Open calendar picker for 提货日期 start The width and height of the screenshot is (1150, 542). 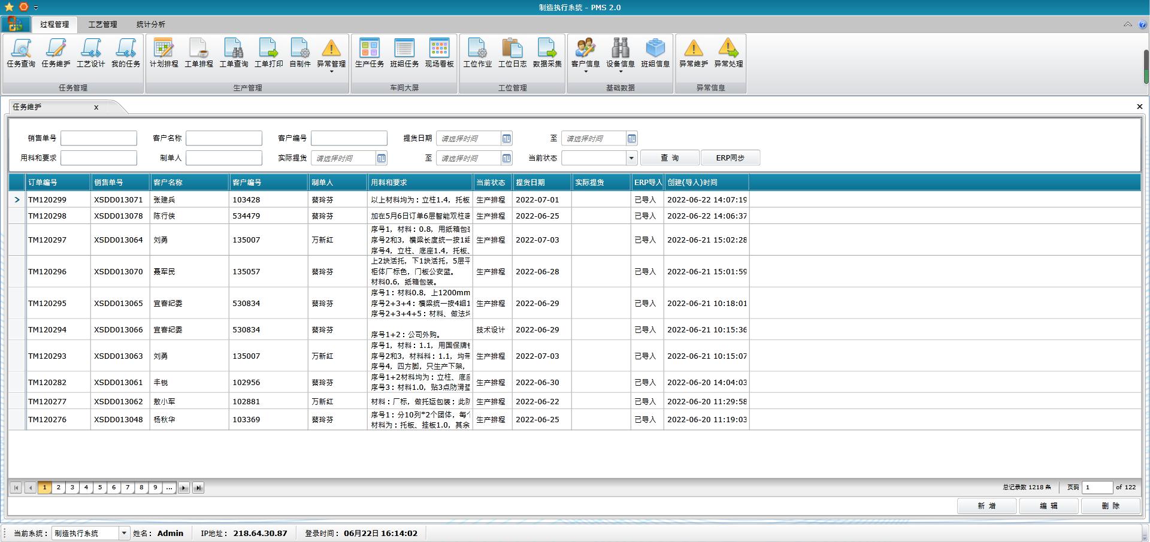[506, 139]
